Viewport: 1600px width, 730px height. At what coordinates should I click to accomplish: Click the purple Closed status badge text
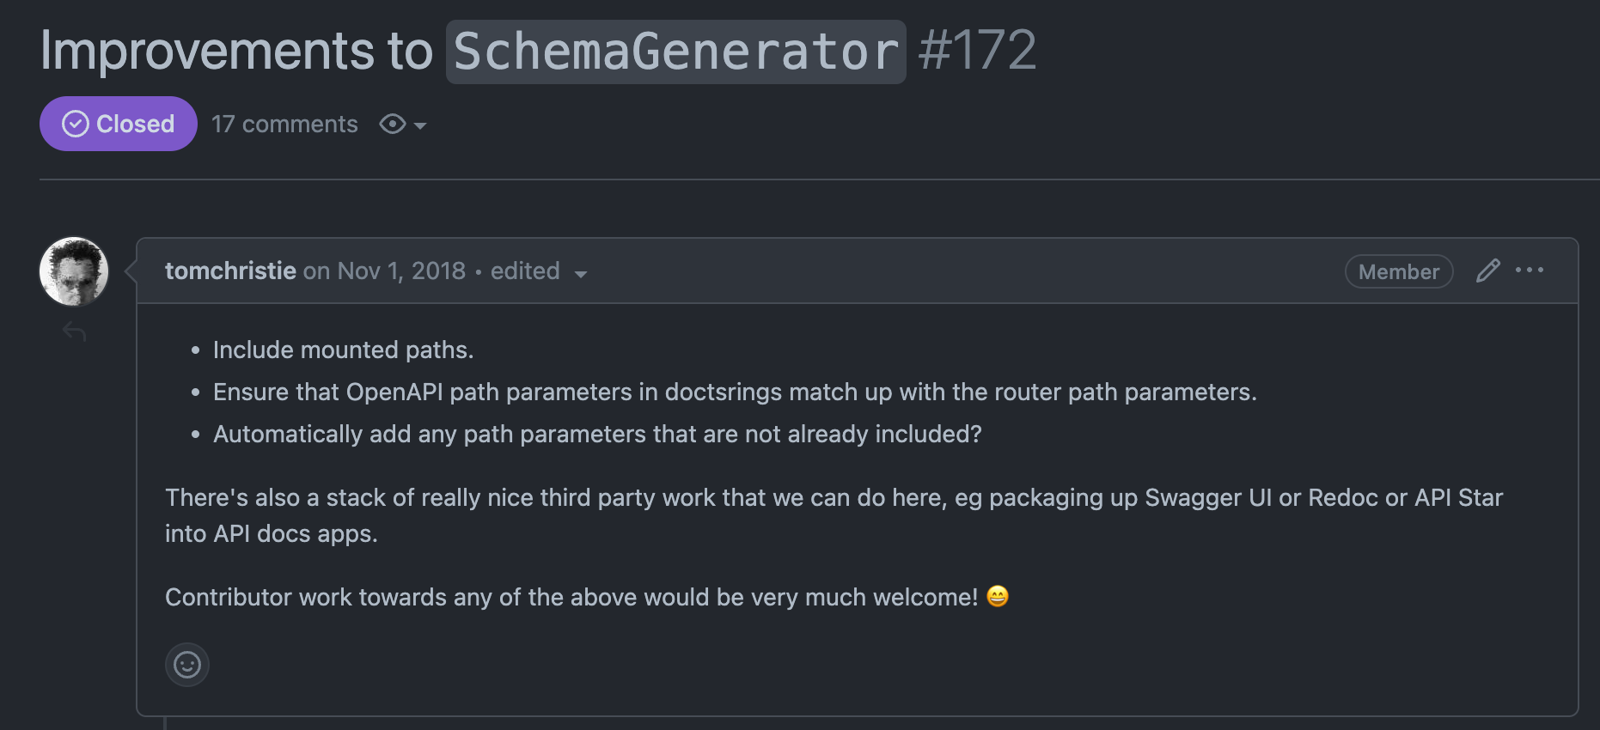click(135, 125)
